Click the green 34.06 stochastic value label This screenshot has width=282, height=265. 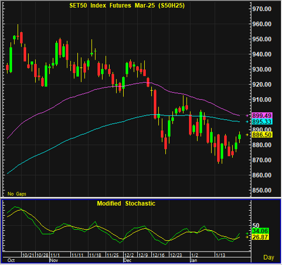point(260,231)
